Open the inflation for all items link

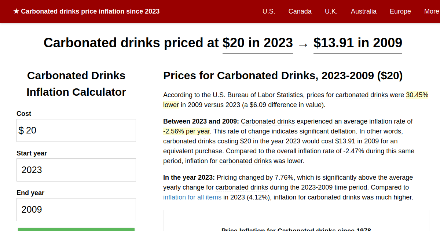pos(192,197)
